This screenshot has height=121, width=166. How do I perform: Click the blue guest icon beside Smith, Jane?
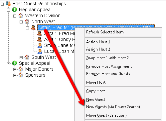coord(40,45)
